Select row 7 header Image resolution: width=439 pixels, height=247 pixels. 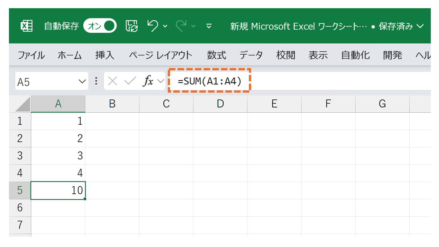pos(20,225)
